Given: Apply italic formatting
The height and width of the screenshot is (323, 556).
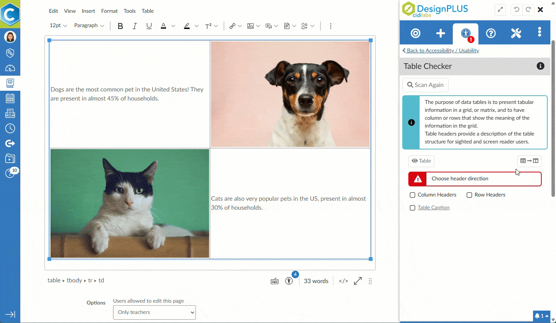Looking at the screenshot, I should pyautogui.click(x=134, y=26).
